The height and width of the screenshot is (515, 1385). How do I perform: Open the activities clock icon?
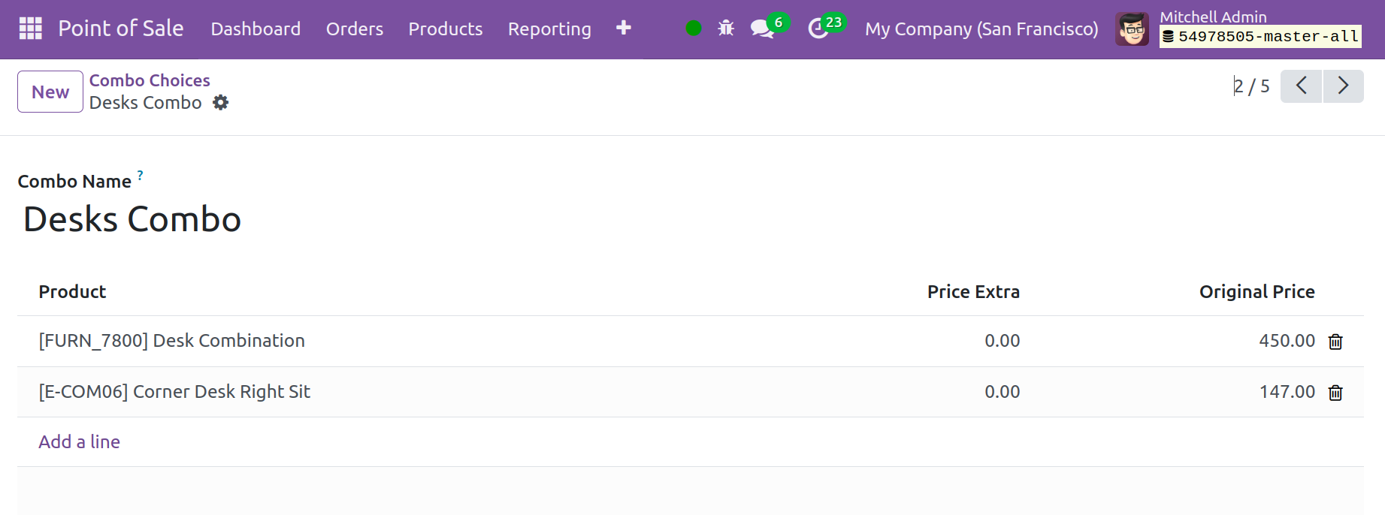click(818, 29)
